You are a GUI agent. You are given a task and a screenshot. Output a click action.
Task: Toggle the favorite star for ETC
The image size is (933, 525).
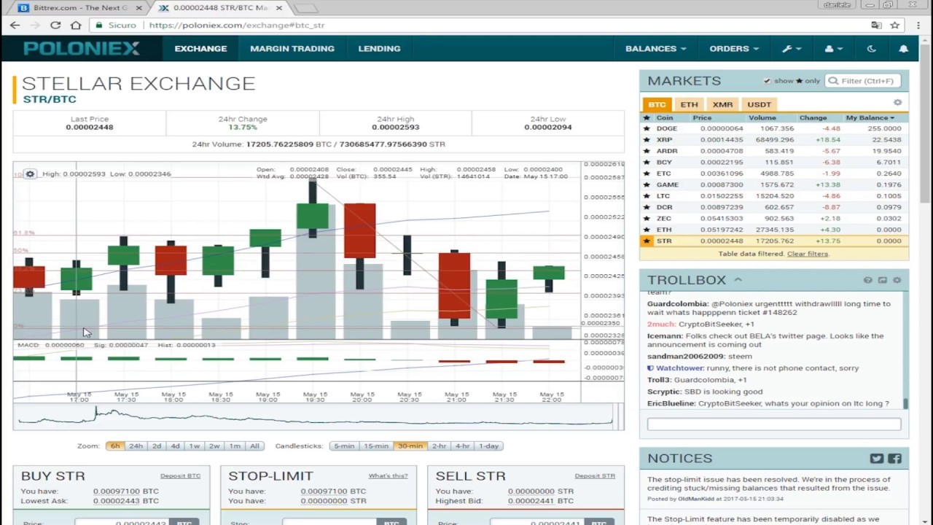coord(646,174)
